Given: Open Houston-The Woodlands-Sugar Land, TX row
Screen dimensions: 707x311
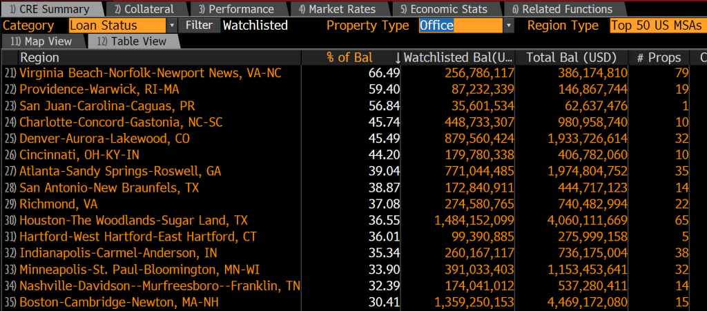Looking at the screenshot, I should click(124, 221).
